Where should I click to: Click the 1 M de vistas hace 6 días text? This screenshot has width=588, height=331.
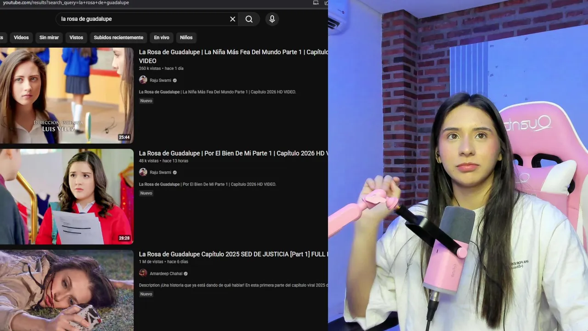click(x=164, y=262)
